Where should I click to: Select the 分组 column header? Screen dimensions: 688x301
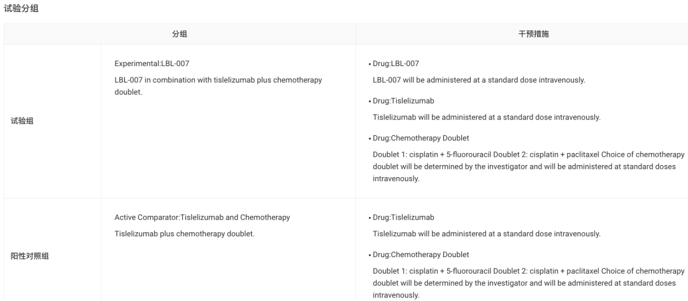[x=180, y=34]
